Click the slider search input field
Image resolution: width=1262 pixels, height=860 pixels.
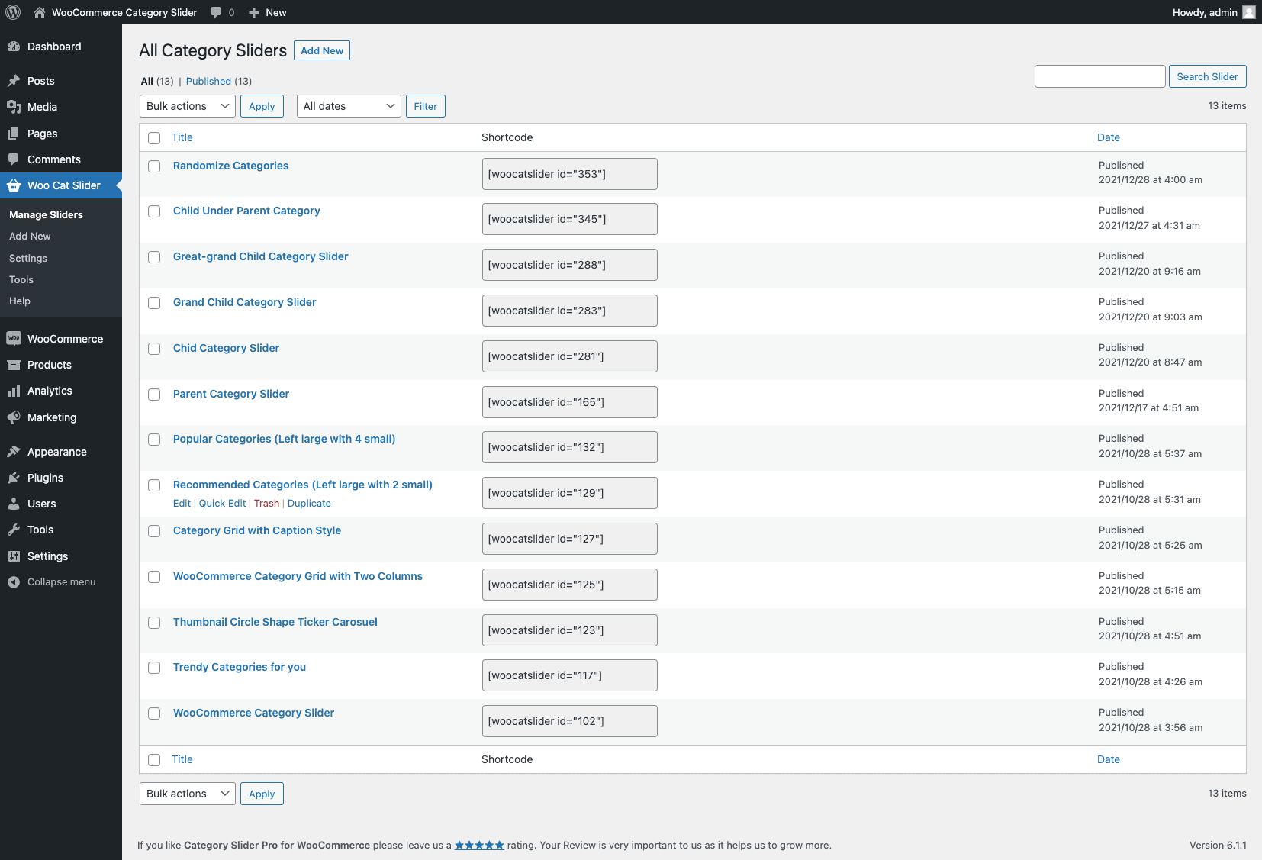pos(1099,76)
